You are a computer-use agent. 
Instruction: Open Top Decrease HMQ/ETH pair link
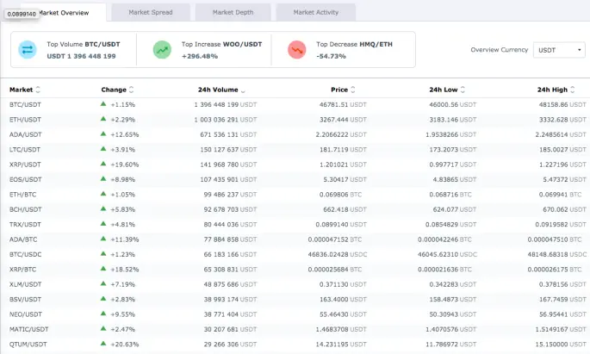[x=376, y=44]
